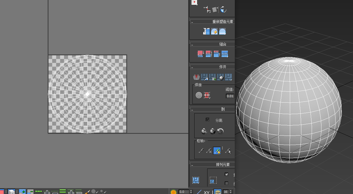This screenshot has width=353, height=194.
Task: Click the first Stitch icon under 缝合
Action: (x=200, y=54)
